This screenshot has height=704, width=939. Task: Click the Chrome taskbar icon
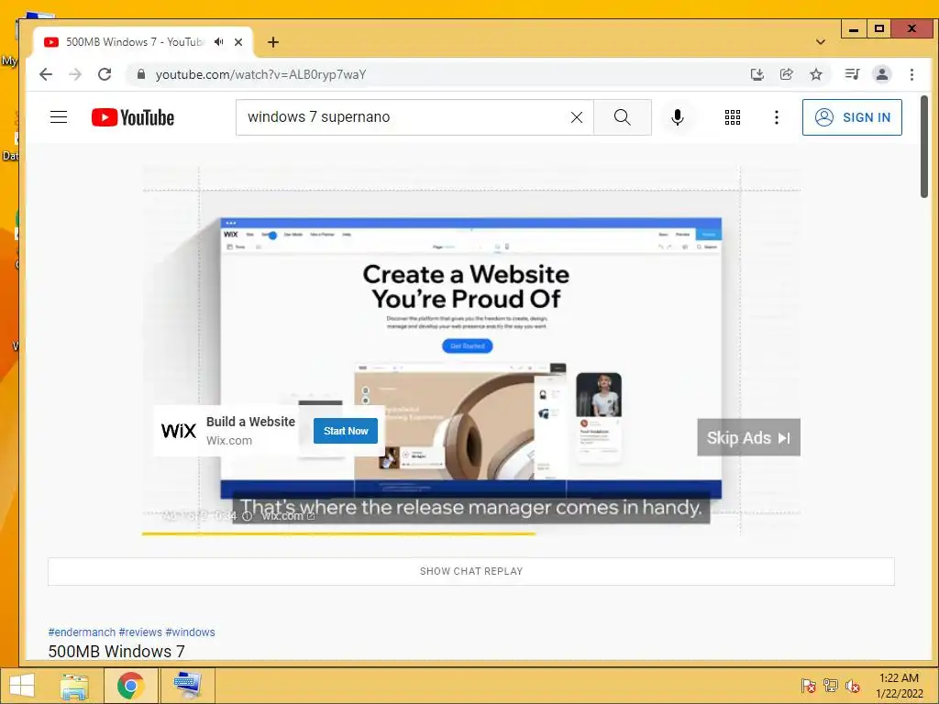130,686
